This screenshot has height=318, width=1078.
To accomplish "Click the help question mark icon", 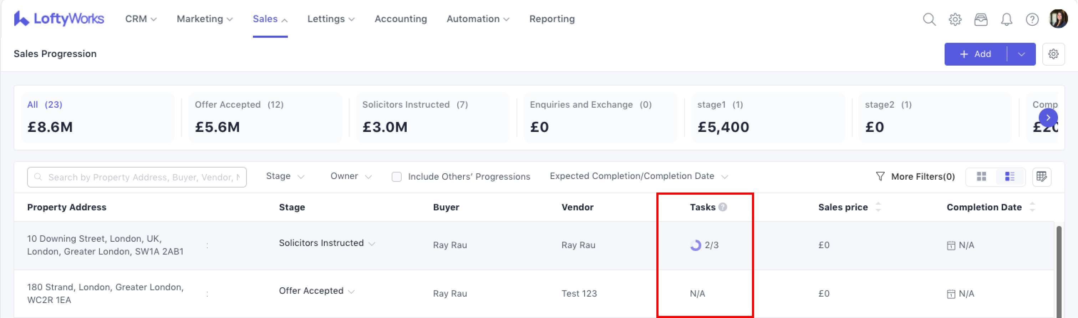I will [1032, 19].
